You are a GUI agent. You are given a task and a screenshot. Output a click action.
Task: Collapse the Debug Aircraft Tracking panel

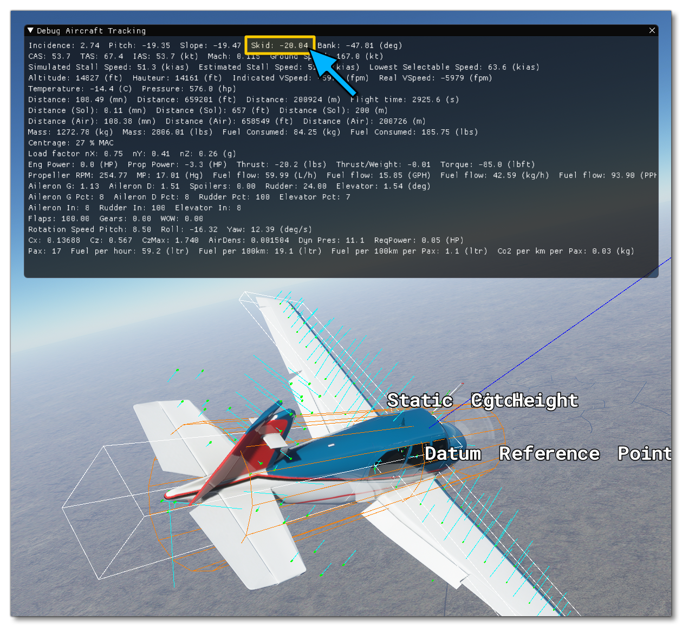31,30
